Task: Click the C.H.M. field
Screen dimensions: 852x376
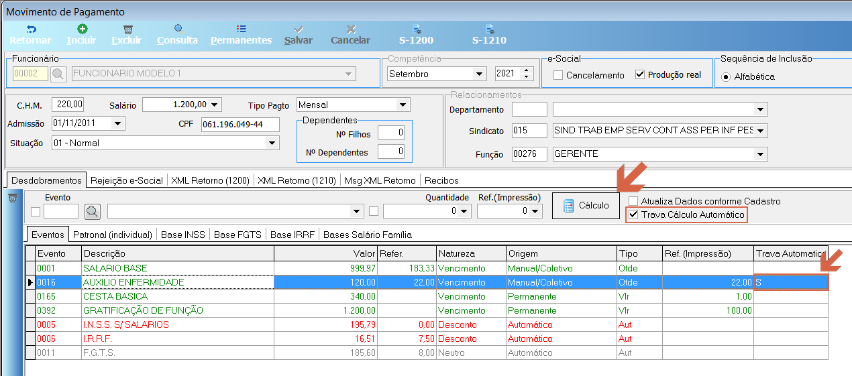Action: pos(68,105)
